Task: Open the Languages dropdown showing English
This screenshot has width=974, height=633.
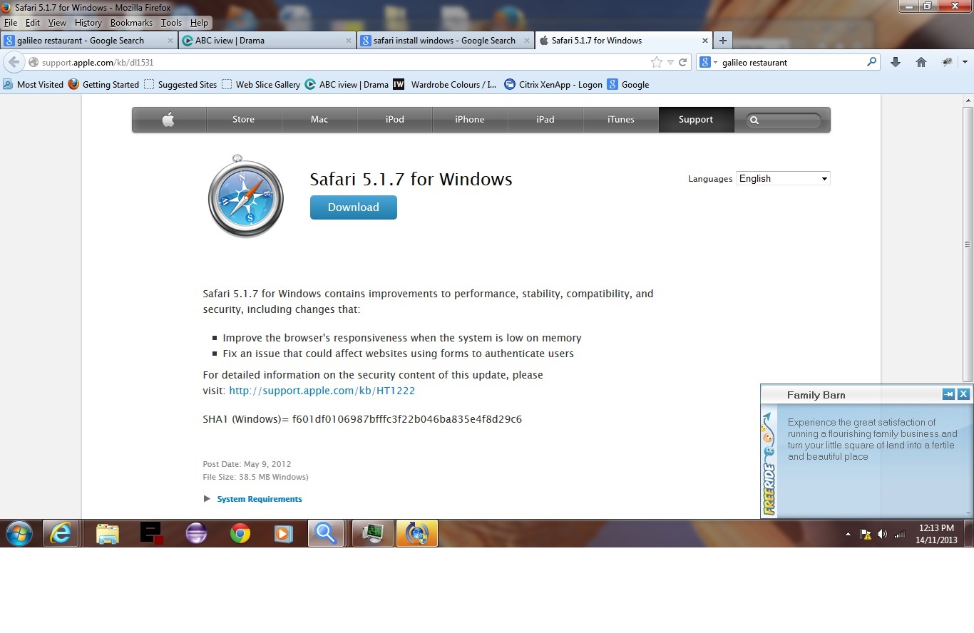Action: 783,179
